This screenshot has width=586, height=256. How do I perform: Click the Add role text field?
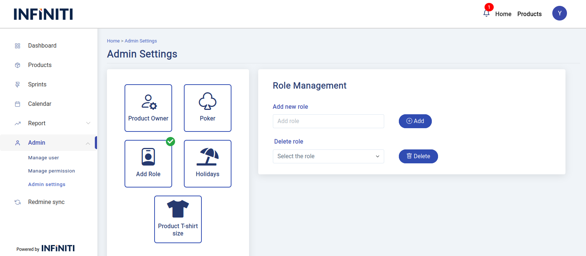click(328, 121)
